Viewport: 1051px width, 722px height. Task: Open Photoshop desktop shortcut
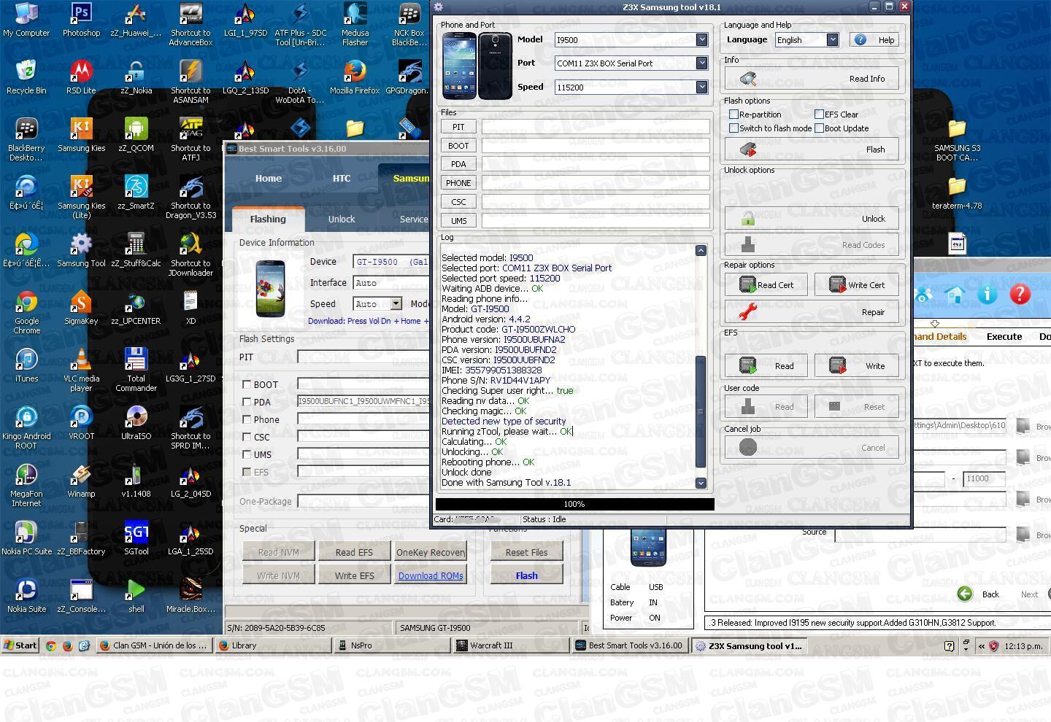pyautogui.click(x=81, y=20)
